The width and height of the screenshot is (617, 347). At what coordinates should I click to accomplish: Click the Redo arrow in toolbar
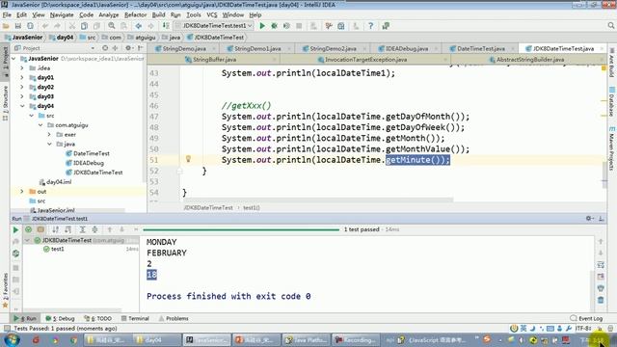[58, 26]
